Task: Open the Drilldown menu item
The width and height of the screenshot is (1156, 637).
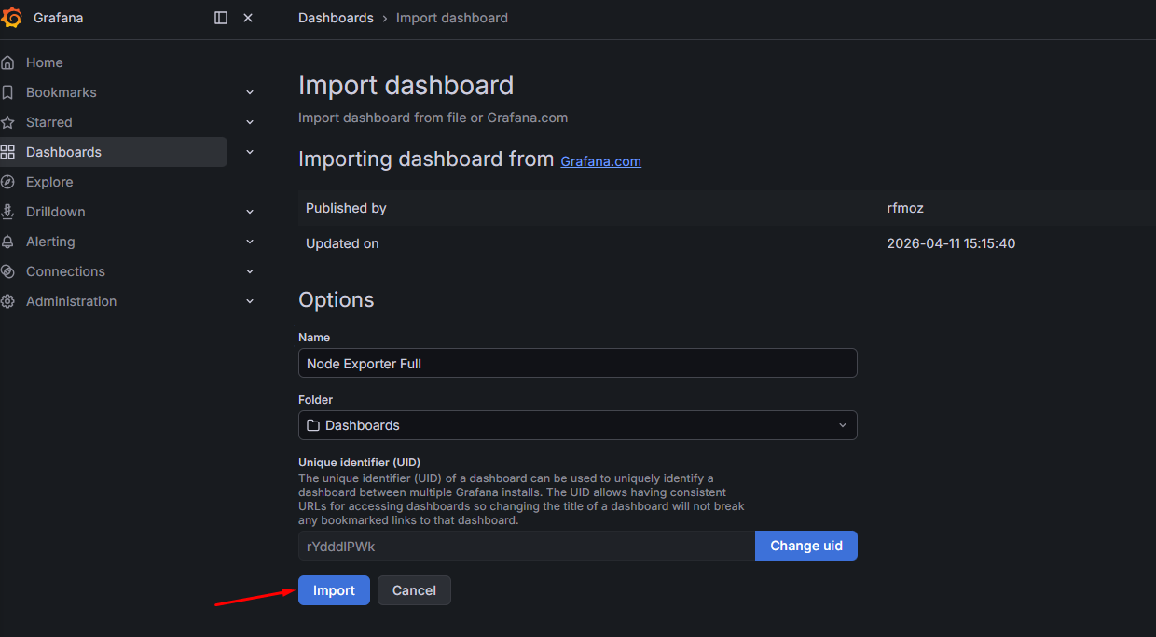Action: click(56, 212)
